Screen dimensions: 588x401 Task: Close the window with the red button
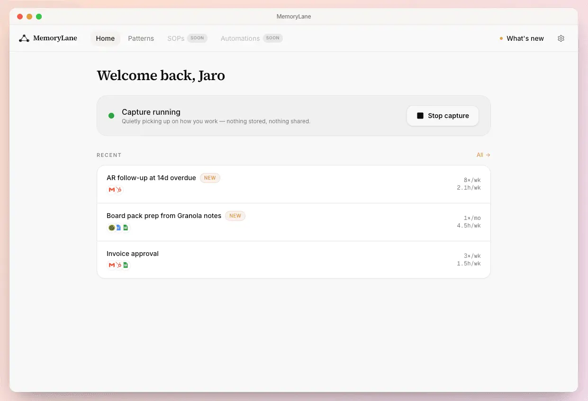tap(20, 17)
